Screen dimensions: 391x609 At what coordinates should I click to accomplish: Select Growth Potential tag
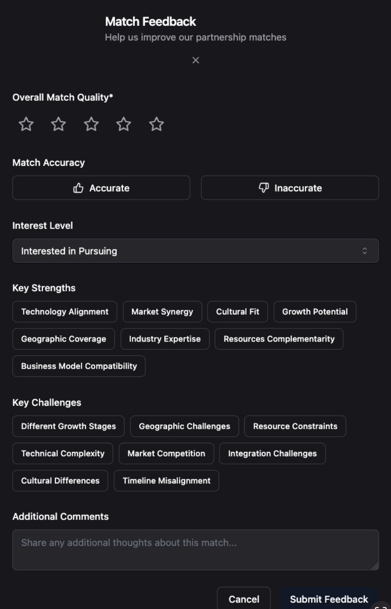(315, 312)
